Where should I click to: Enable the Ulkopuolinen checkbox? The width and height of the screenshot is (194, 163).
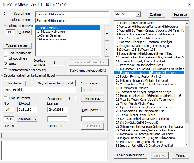coord(6,58)
